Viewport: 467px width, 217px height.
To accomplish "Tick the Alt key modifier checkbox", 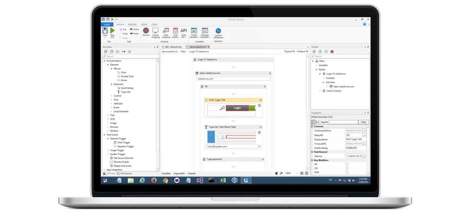I will point(347,164).
